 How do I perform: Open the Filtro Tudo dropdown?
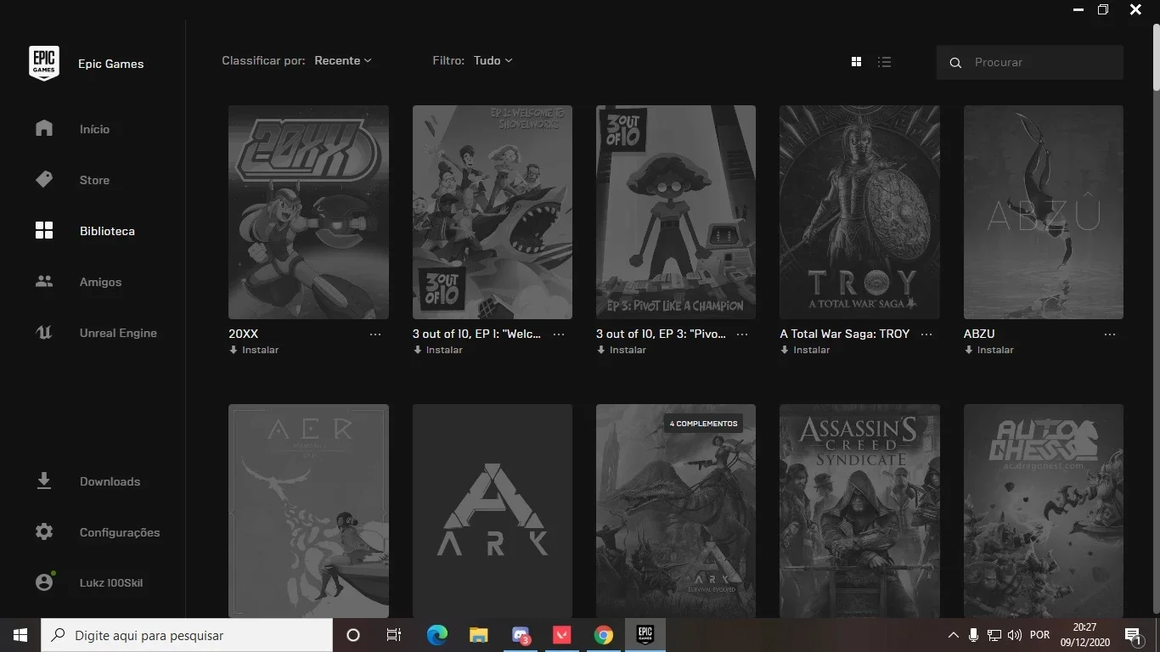coord(493,60)
